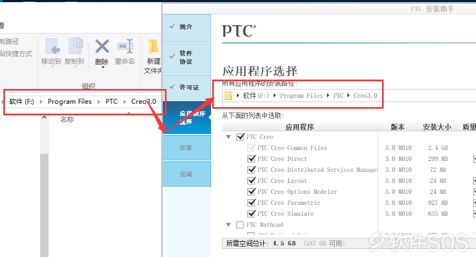Collapse the PTC Creo tree group

(228, 137)
